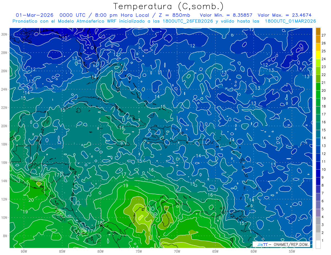This screenshot has height=255, width=331.
Task: Click the '10N' latitude axis label
Action: (5, 218)
